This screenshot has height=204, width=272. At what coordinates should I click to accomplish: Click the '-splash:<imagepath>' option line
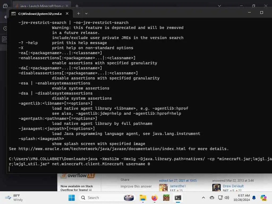click(41, 139)
